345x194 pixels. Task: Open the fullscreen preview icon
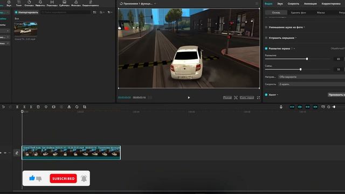click(x=258, y=98)
